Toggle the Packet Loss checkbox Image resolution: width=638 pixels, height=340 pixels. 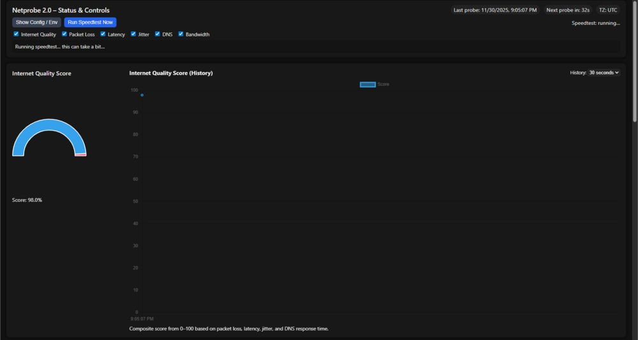[64, 34]
